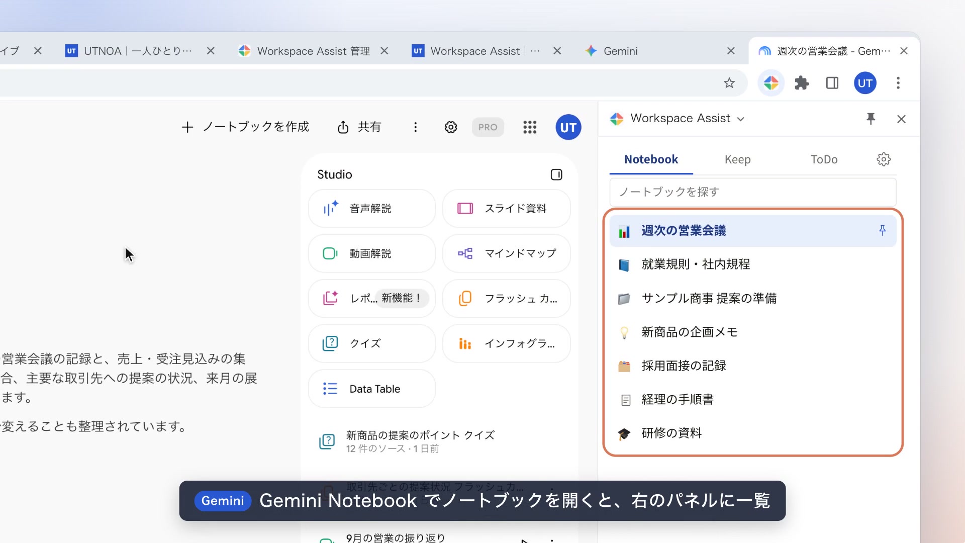Click ノートブックを作成 button
This screenshot has height=543, width=965.
(245, 127)
